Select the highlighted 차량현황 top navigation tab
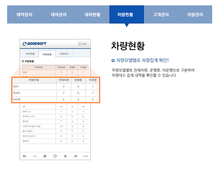 click(127, 14)
